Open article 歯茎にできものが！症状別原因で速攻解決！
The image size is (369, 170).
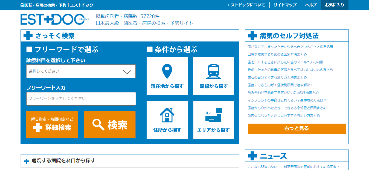[280, 85]
